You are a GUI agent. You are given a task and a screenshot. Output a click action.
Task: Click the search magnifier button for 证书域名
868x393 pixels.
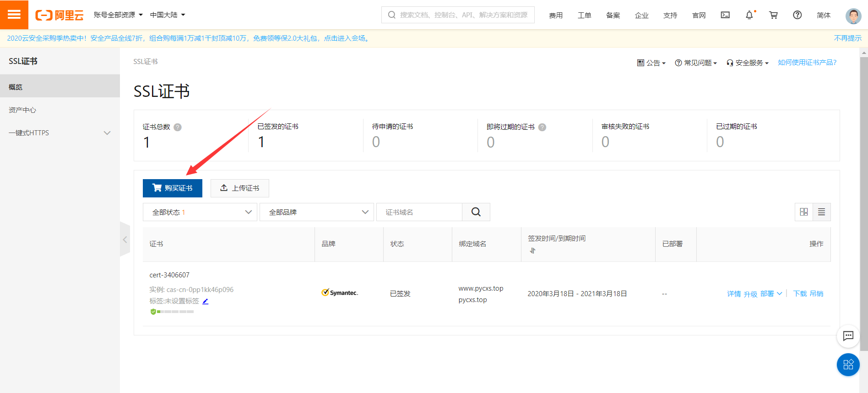[x=476, y=212]
